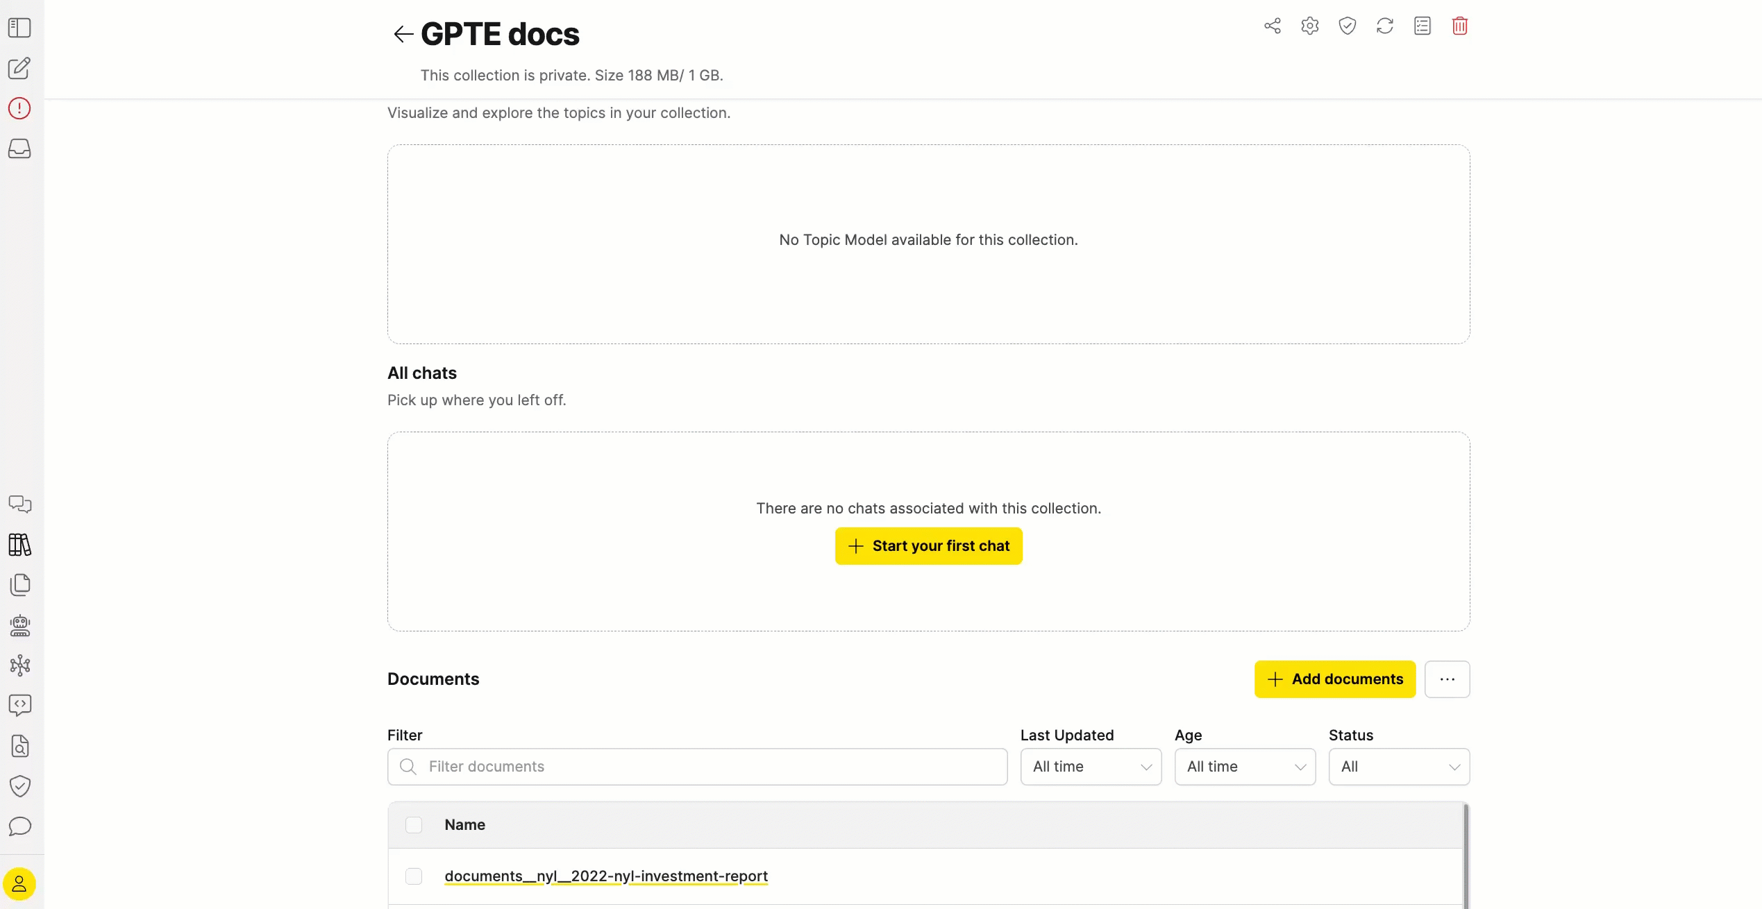Expand the Status dropdown showing All
Image resolution: width=1762 pixels, height=909 pixels.
pos(1399,767)
